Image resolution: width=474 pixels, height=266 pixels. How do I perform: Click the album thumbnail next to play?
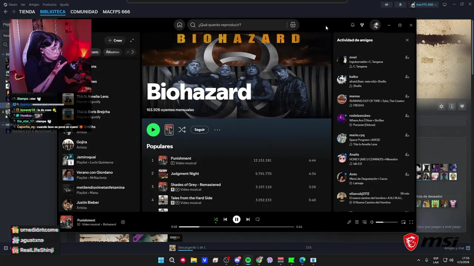(169, 130)
